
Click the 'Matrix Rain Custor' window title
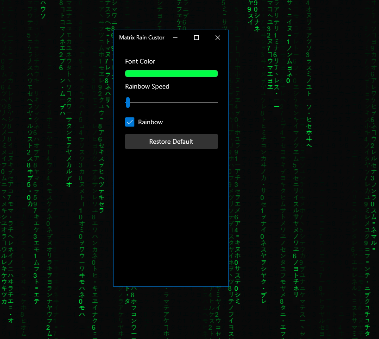(142, 38)
